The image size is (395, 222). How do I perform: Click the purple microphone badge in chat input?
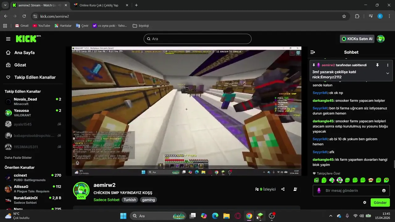(319, 191)
